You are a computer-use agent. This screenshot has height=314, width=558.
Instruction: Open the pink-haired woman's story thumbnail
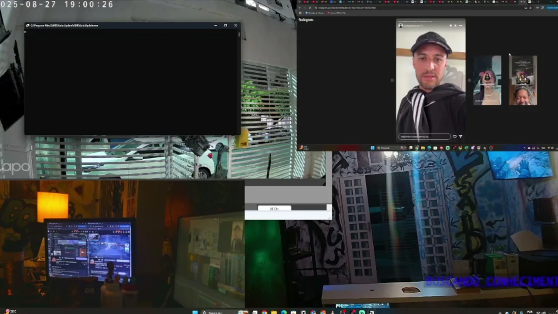tap(487, 81)
